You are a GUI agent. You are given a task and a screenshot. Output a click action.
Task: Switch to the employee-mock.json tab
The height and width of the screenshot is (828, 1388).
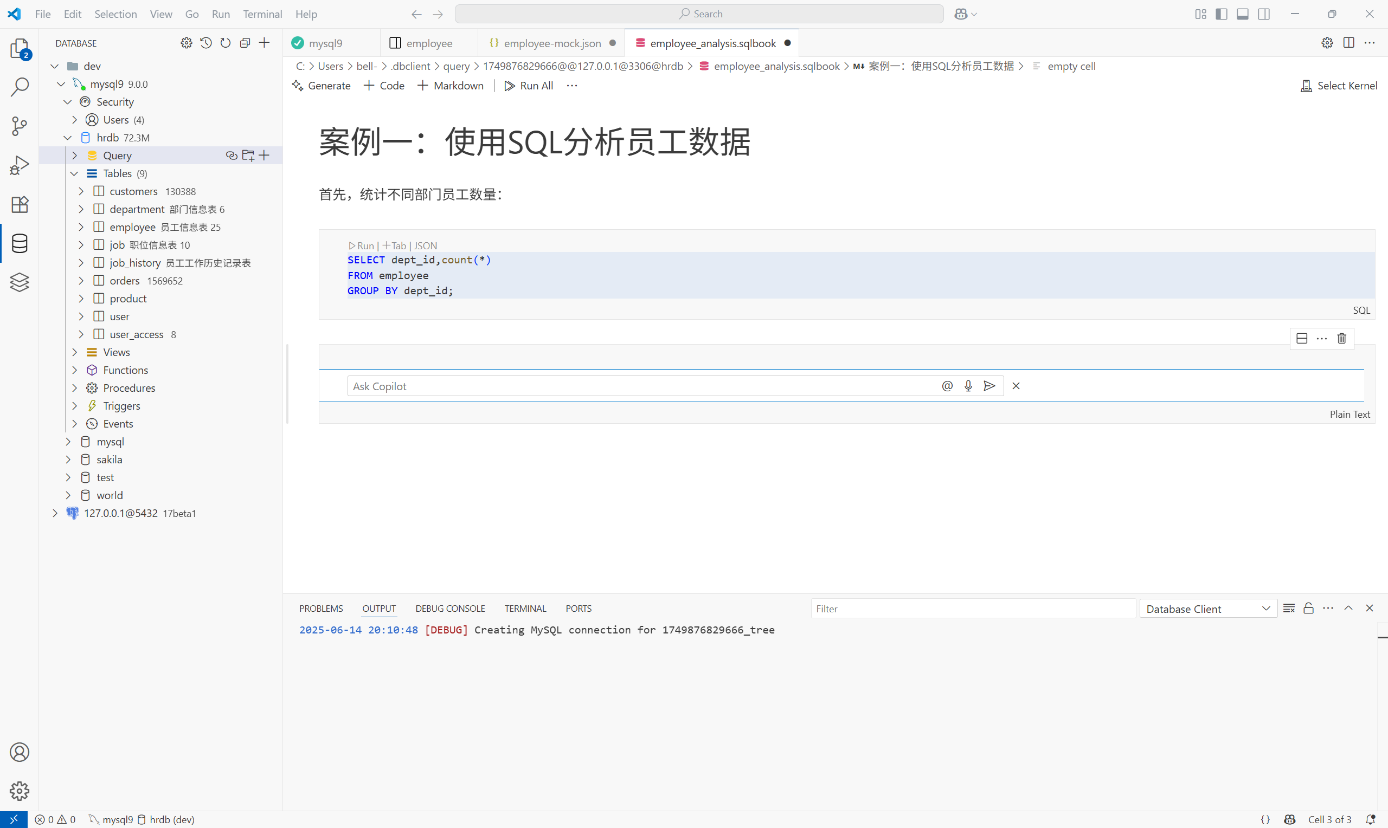click(551, 43)
